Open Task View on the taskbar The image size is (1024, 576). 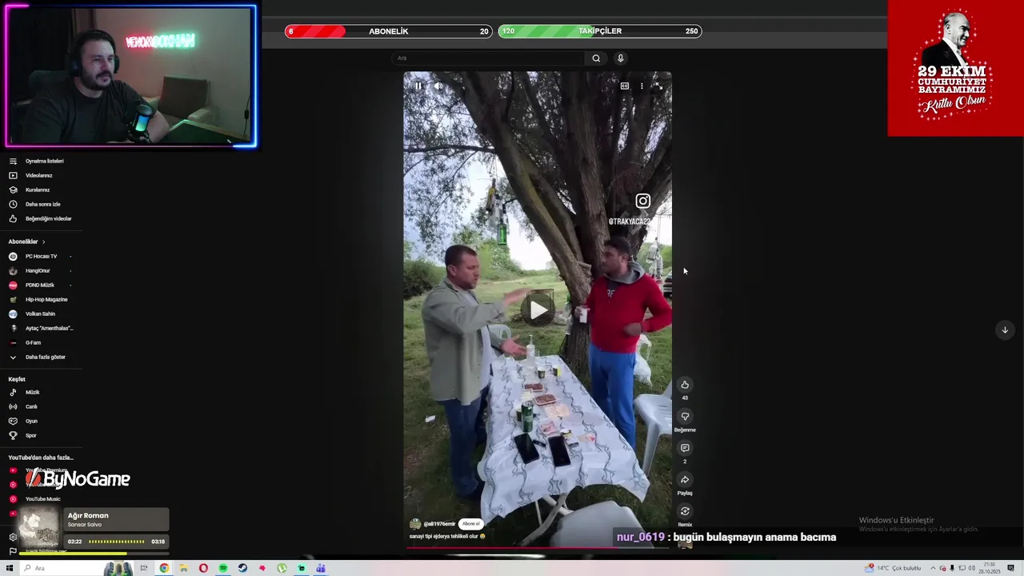[x=144, y=568]
